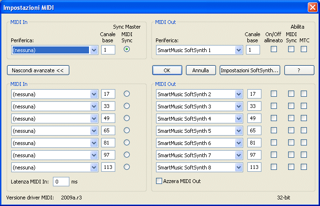Viewport: 320px width, 206px height.
Task: Expand the SmartMusic SoftSynth 5 dropdown
Action: tap(200, 131)
